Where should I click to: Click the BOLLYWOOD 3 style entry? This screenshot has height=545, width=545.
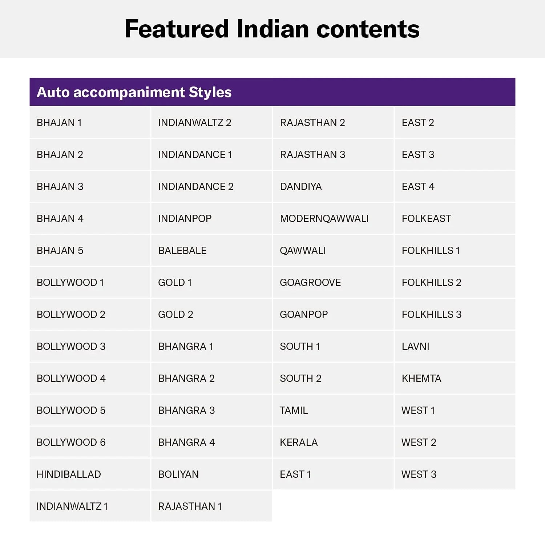pos(71,347)
